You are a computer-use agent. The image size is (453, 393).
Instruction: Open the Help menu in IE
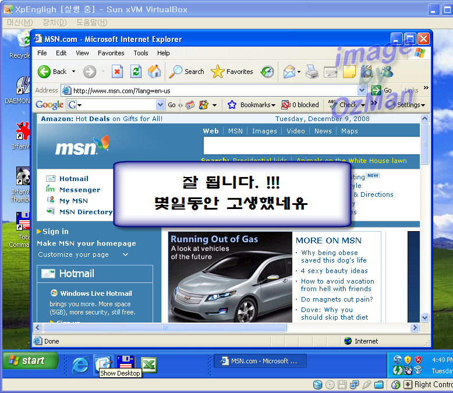click(163, 53)
